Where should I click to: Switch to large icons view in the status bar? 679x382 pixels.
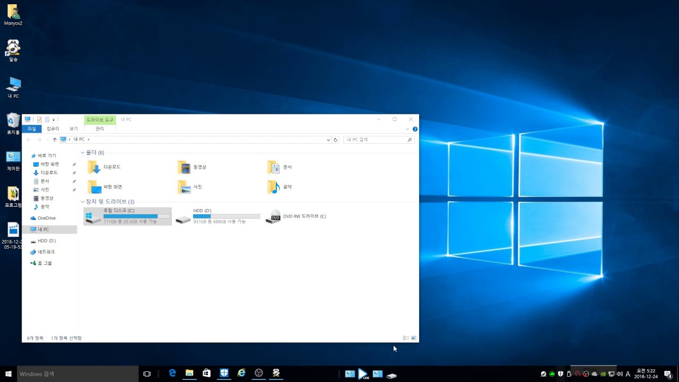pos(414,338)
